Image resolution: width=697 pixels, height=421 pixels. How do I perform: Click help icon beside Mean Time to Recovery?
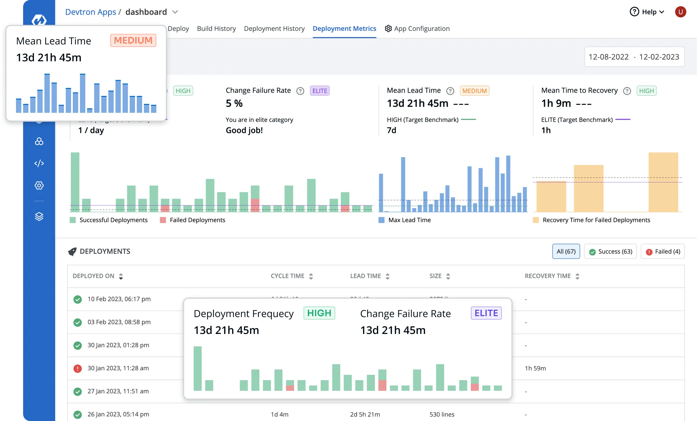click(x=627, y=91)
